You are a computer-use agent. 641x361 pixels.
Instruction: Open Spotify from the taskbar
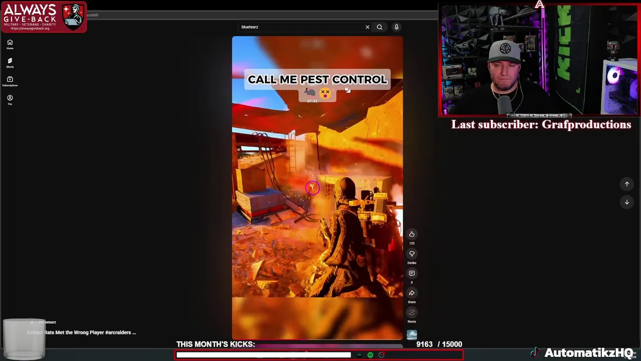coord(370,355)
